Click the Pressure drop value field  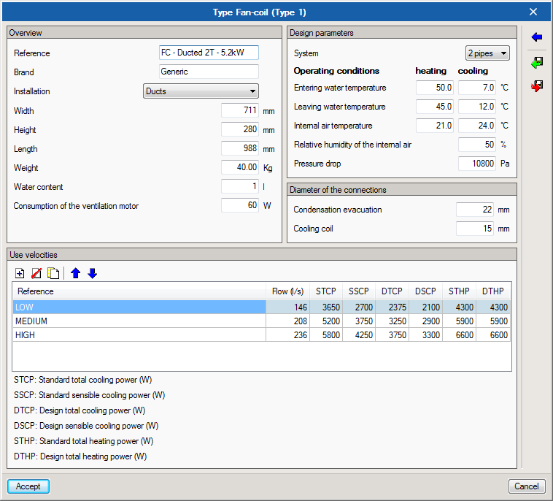click(x=476, y=164)
